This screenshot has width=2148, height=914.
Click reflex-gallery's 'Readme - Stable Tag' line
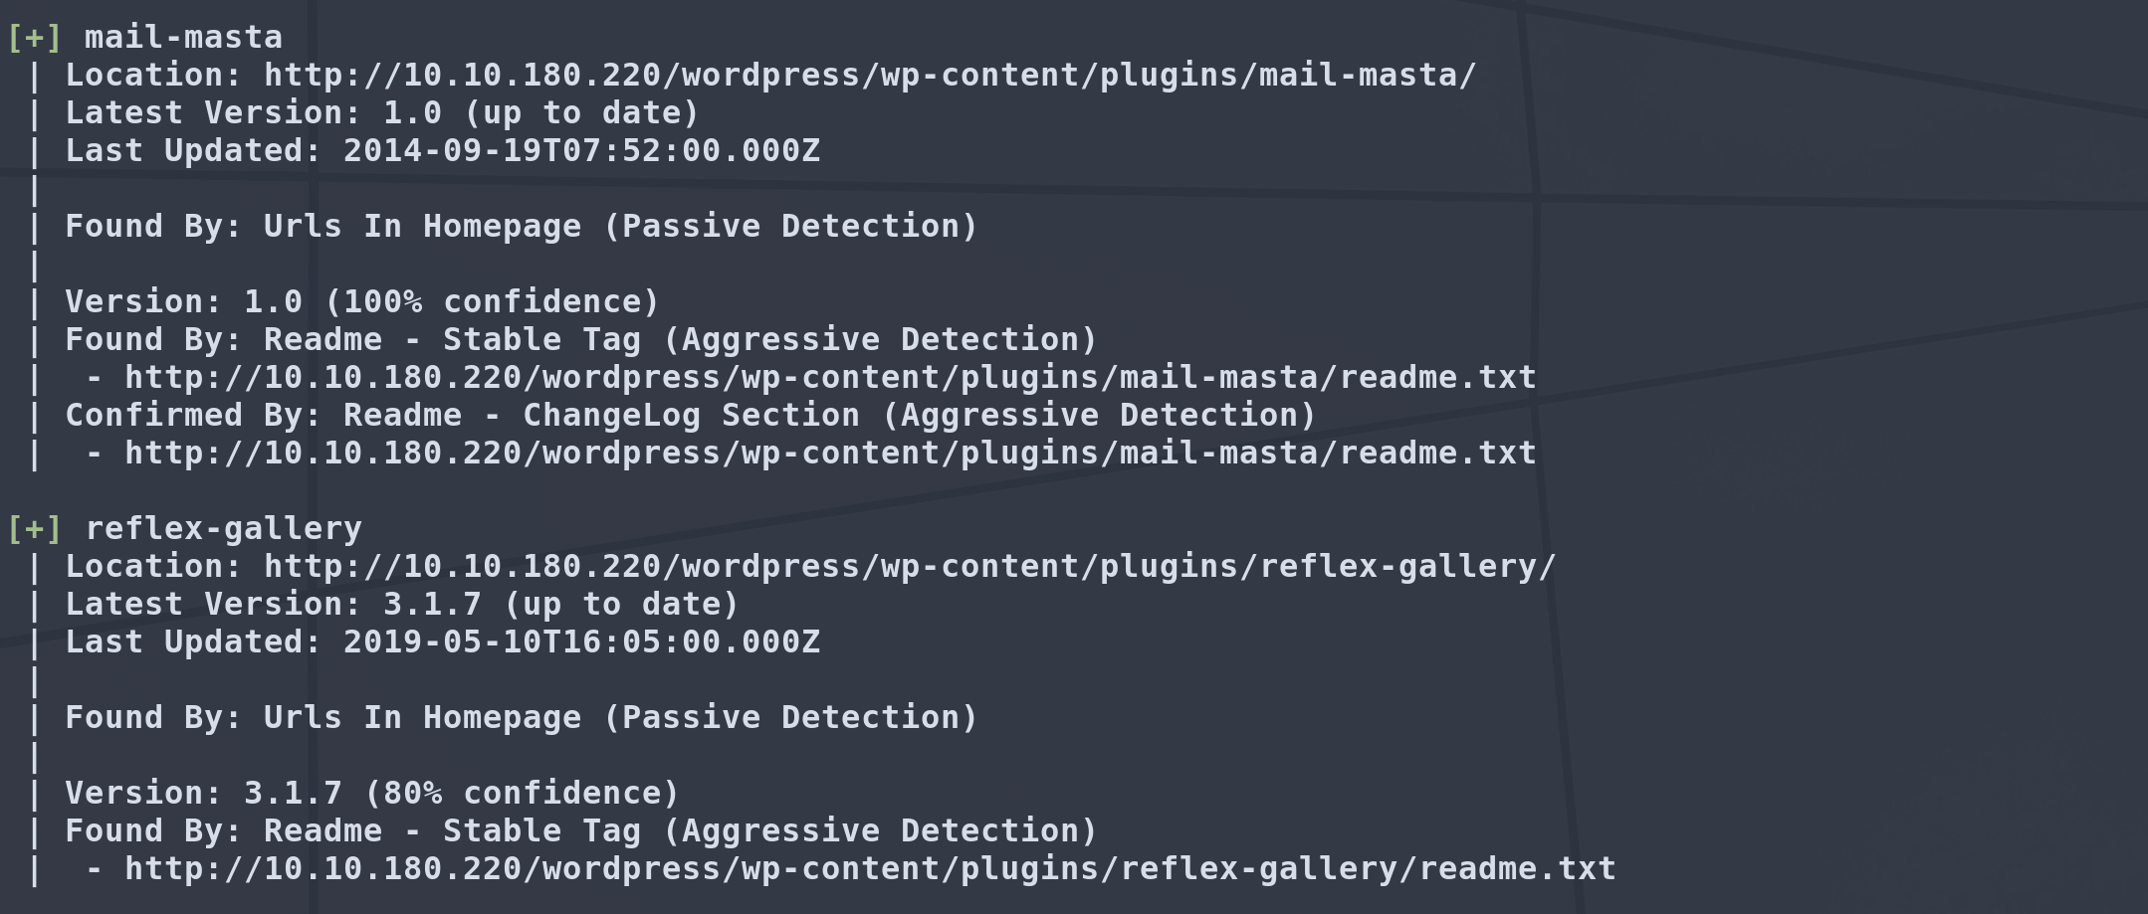pos(581,831)
